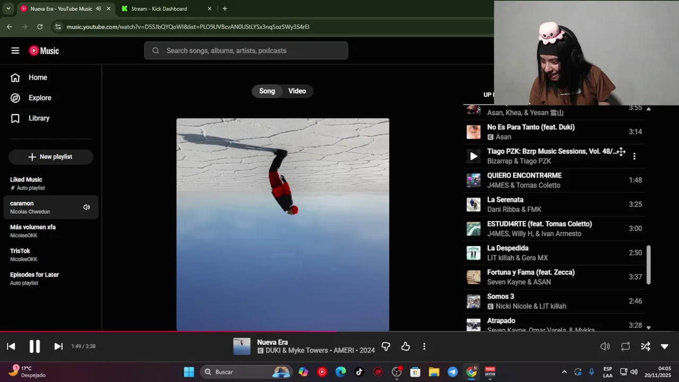Open the Más volumen xfa playlist
This screenshot has width=679, height=382.
point(50,231)
